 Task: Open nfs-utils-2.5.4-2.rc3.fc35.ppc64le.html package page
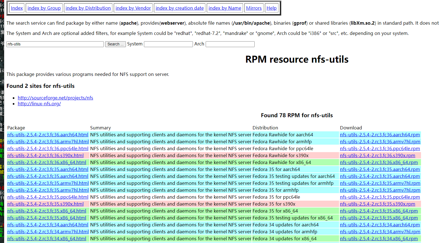point(48,197)
